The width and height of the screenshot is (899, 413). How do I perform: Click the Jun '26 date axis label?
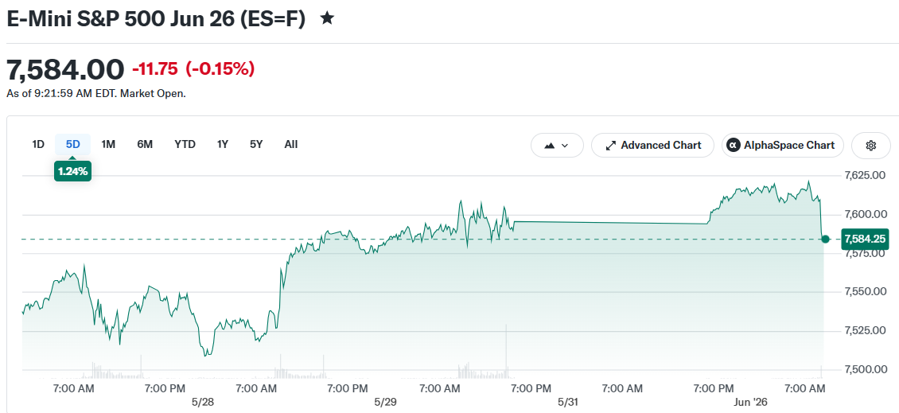point(750,402)
